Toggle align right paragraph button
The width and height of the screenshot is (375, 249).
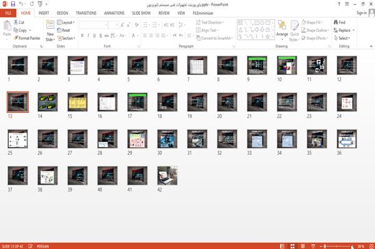pos(157,36)
